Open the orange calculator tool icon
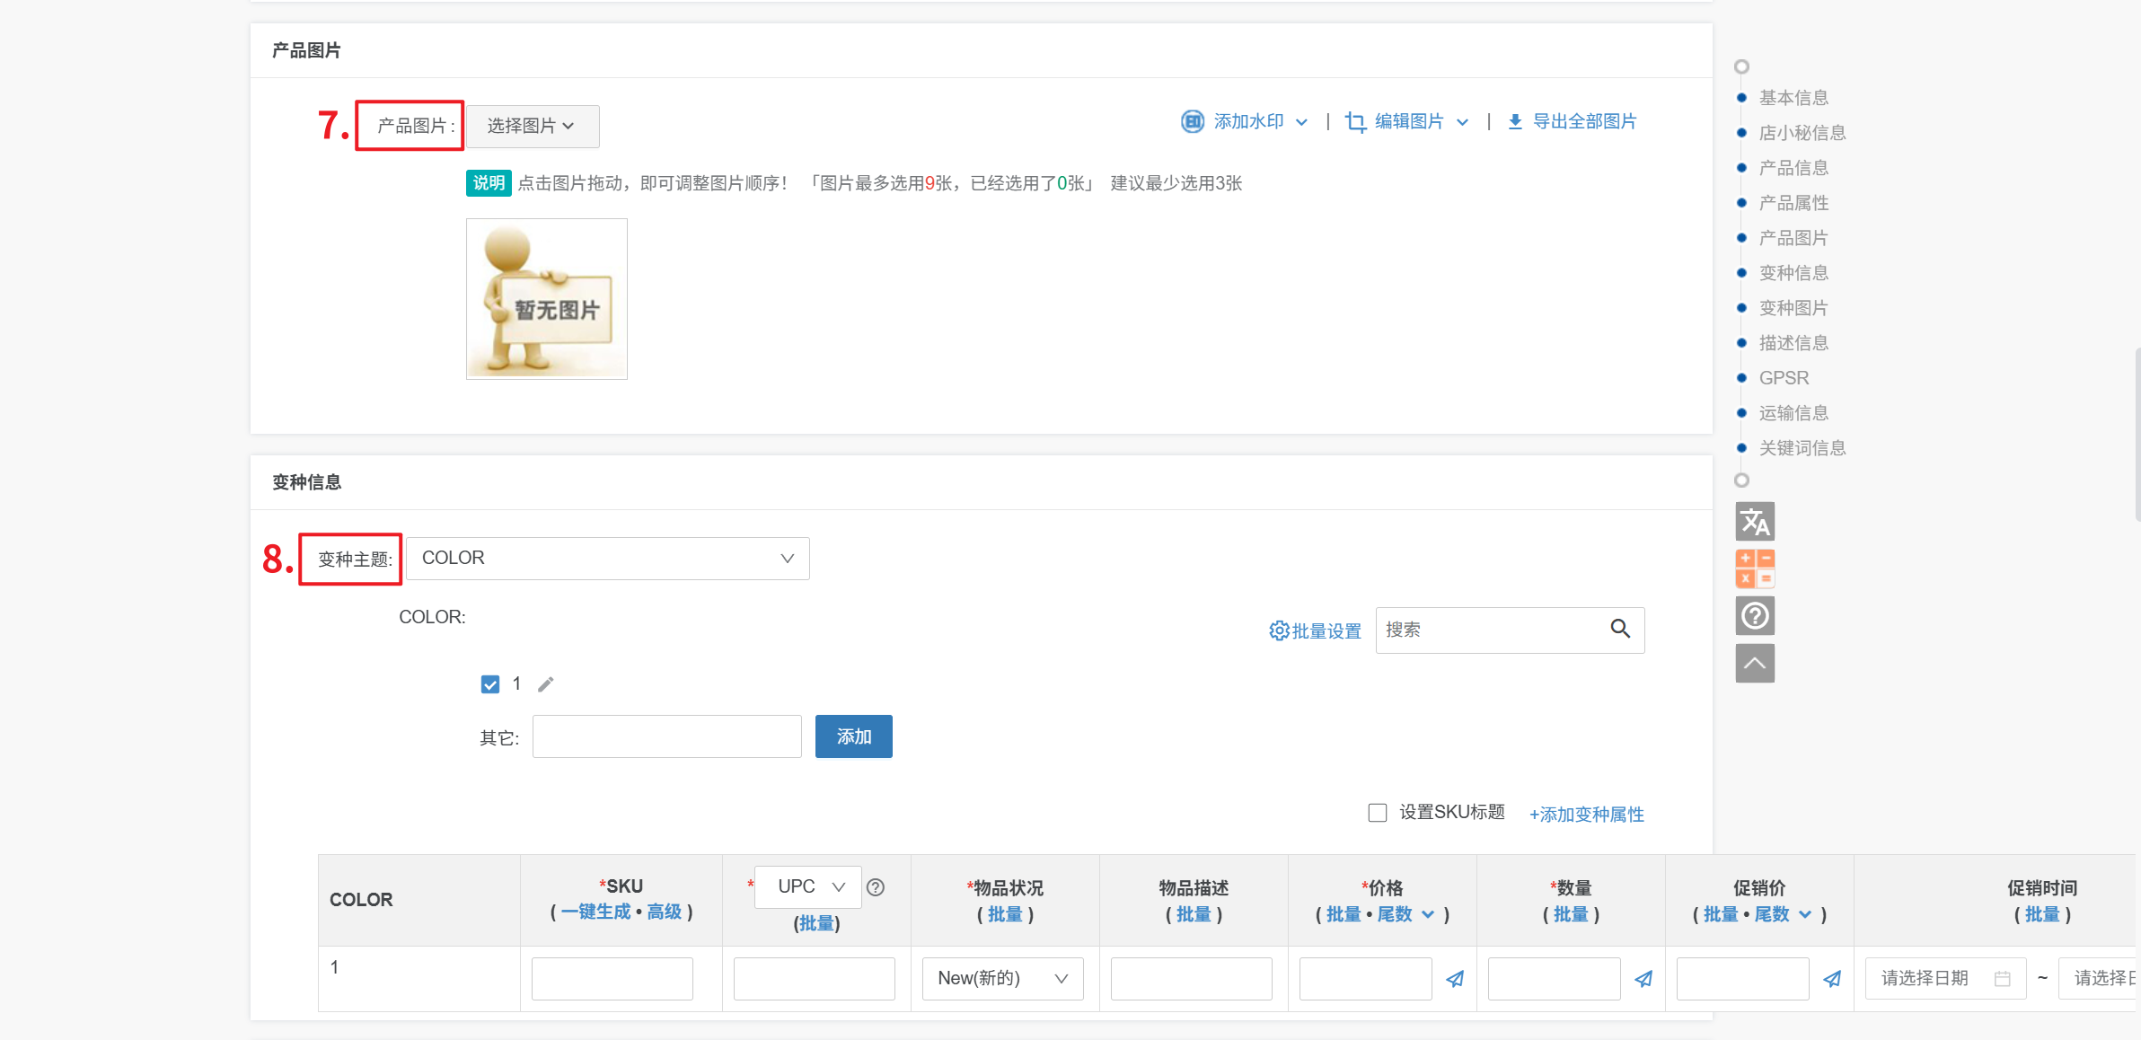The width and height of the screenshot is (2141, 1040). 1755,568
